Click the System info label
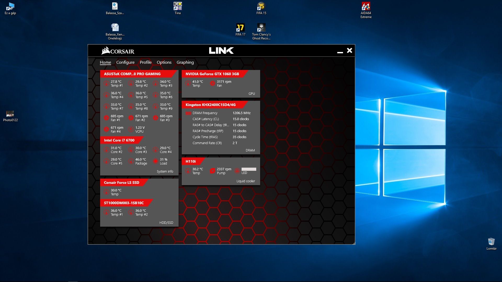This screenshot has width=502, height=282. point(165,172)
